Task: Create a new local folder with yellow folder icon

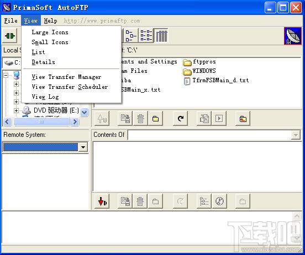Action: [155, 118]
